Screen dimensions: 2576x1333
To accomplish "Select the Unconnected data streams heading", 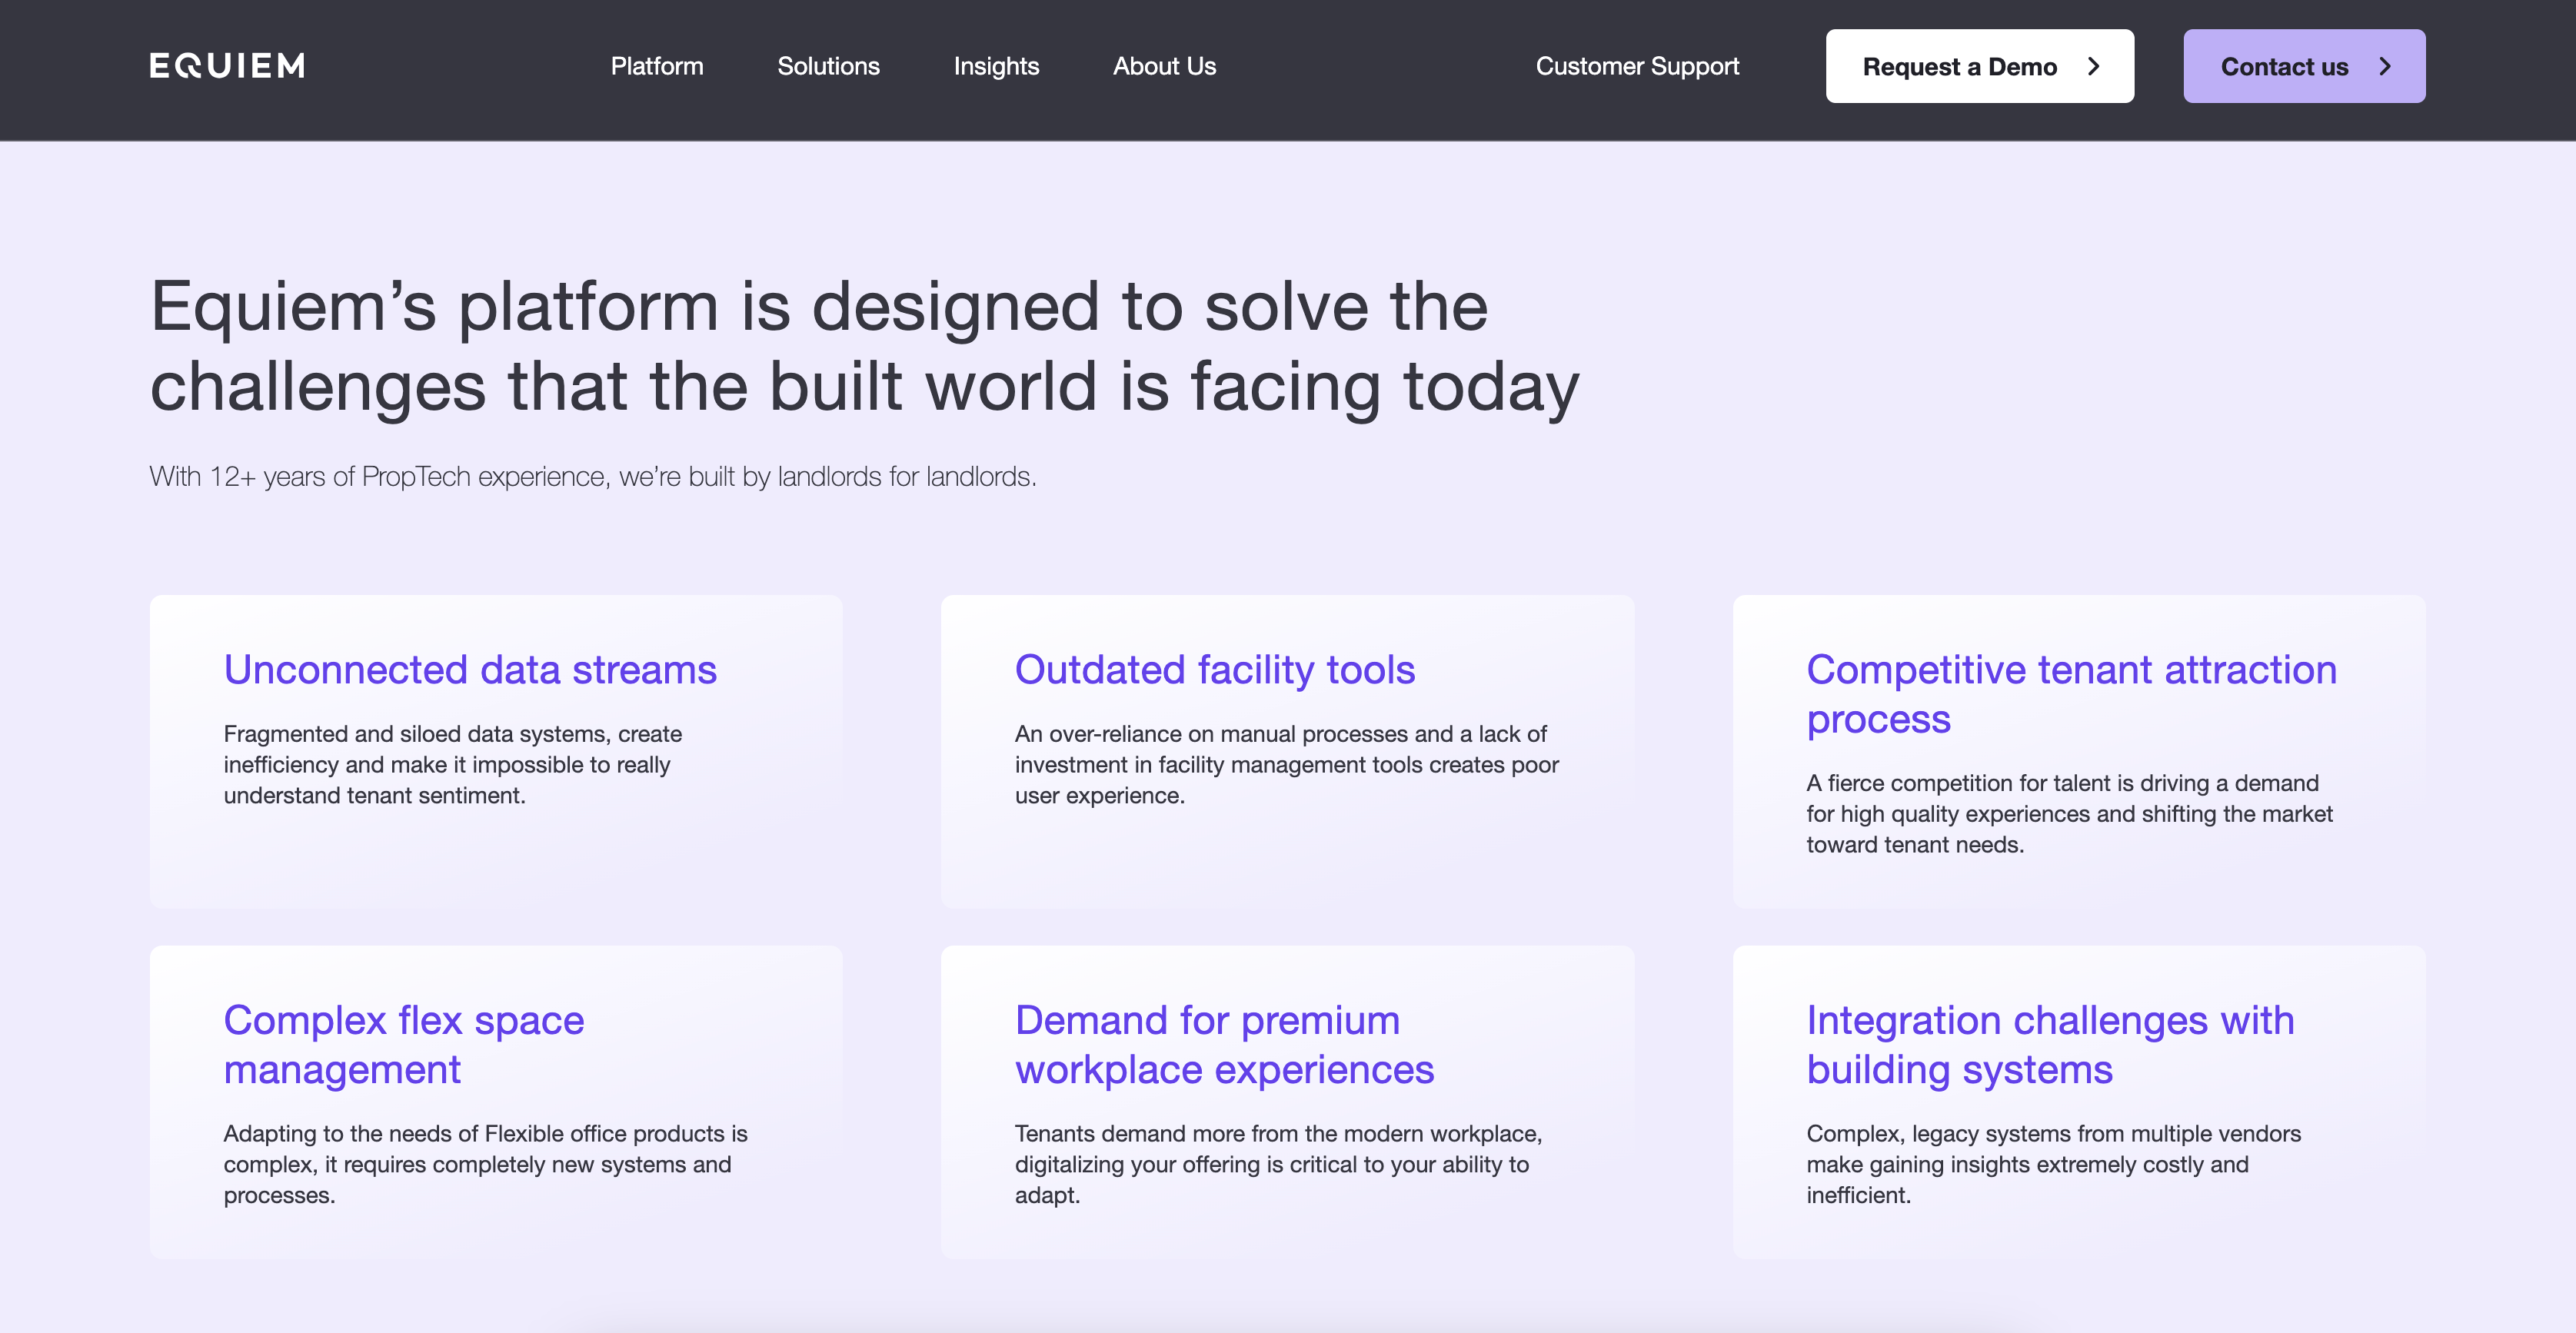I will tap(470, 669).
